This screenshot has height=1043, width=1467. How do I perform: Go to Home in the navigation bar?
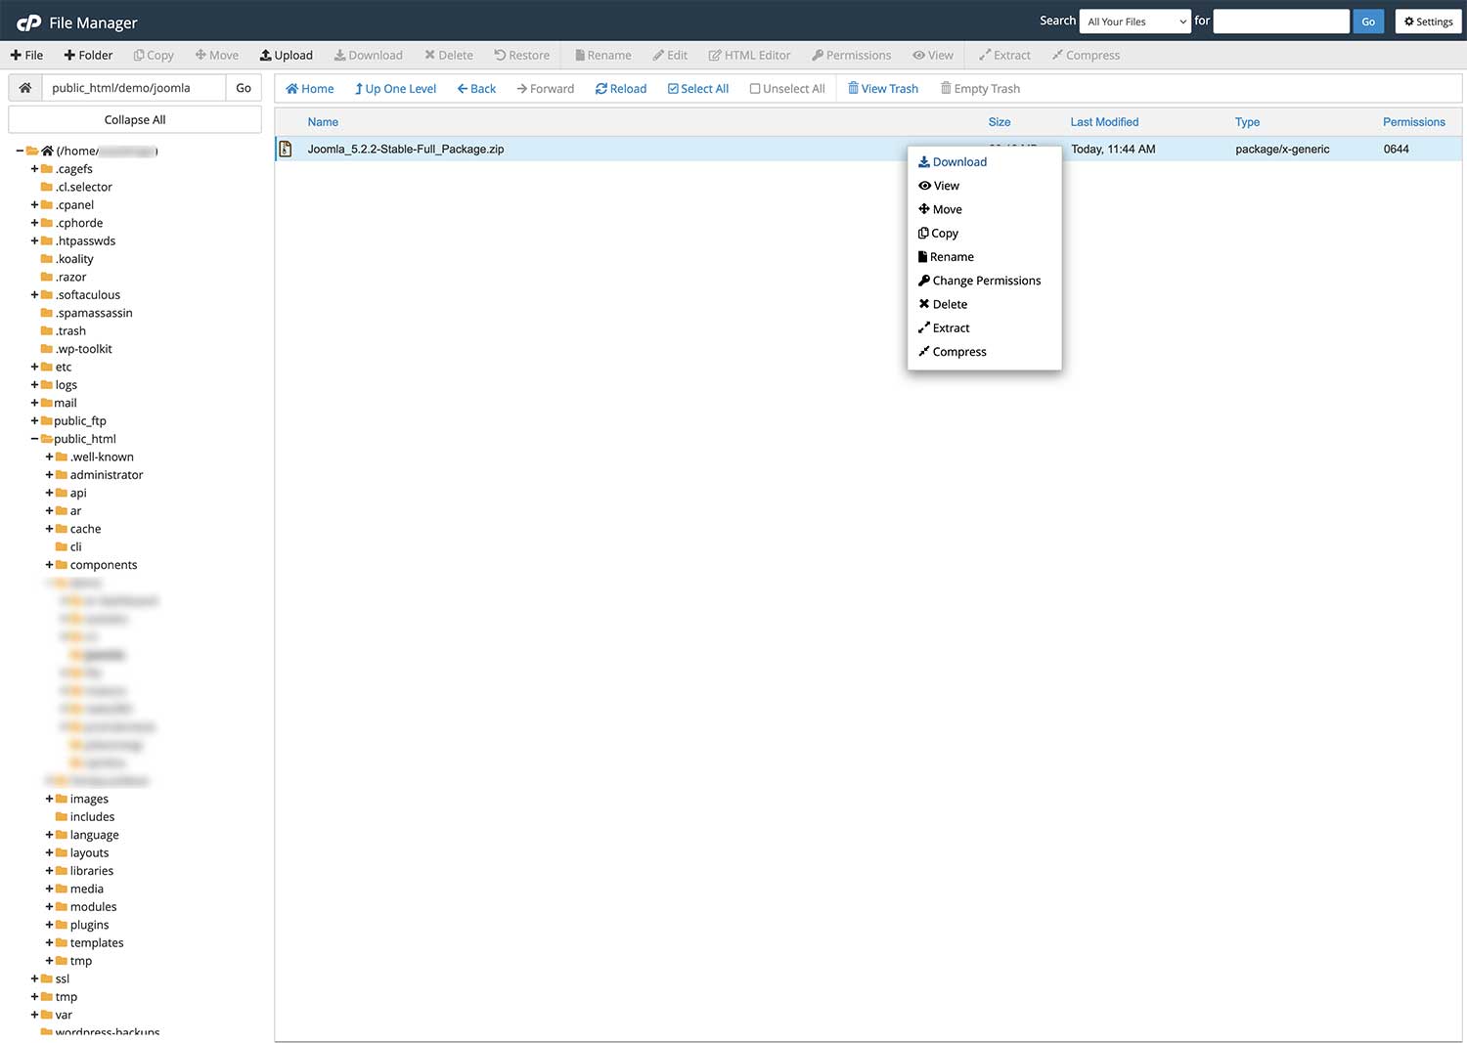point(310,89)
